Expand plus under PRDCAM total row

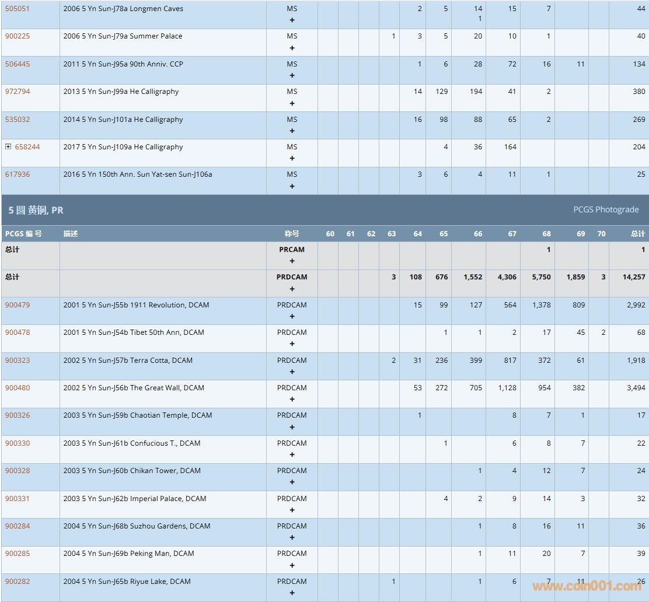292,289
